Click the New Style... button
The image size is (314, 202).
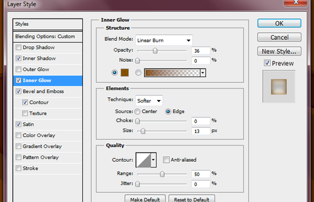click(x=279, y=51)
